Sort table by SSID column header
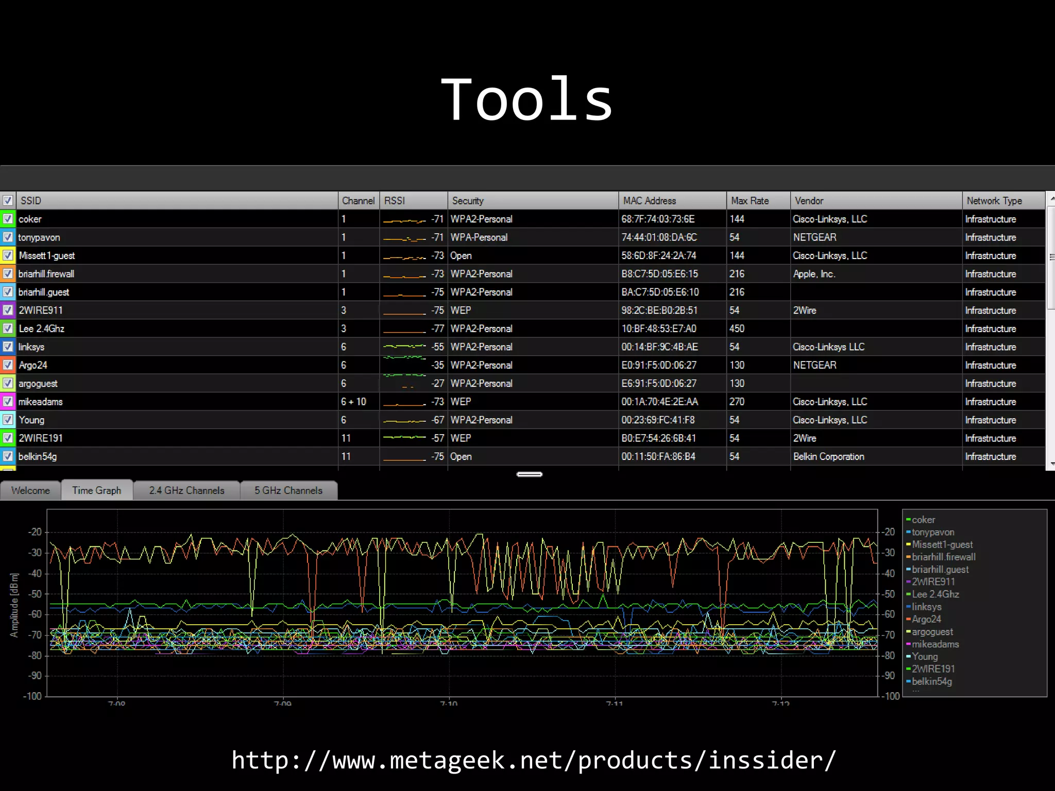This screenshot has width=1055, height=791. click(x=177, y=200)
